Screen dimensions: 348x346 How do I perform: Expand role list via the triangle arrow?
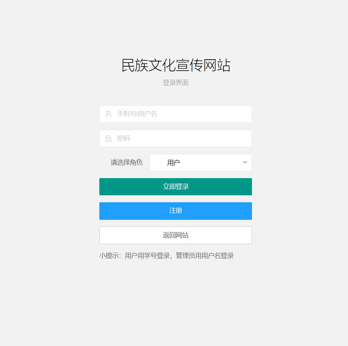point(245,162)
